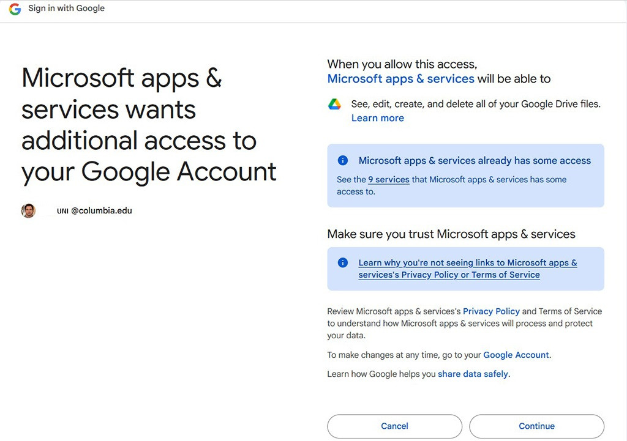
Task: Click the Sign in with Google header
Action: 66,8
